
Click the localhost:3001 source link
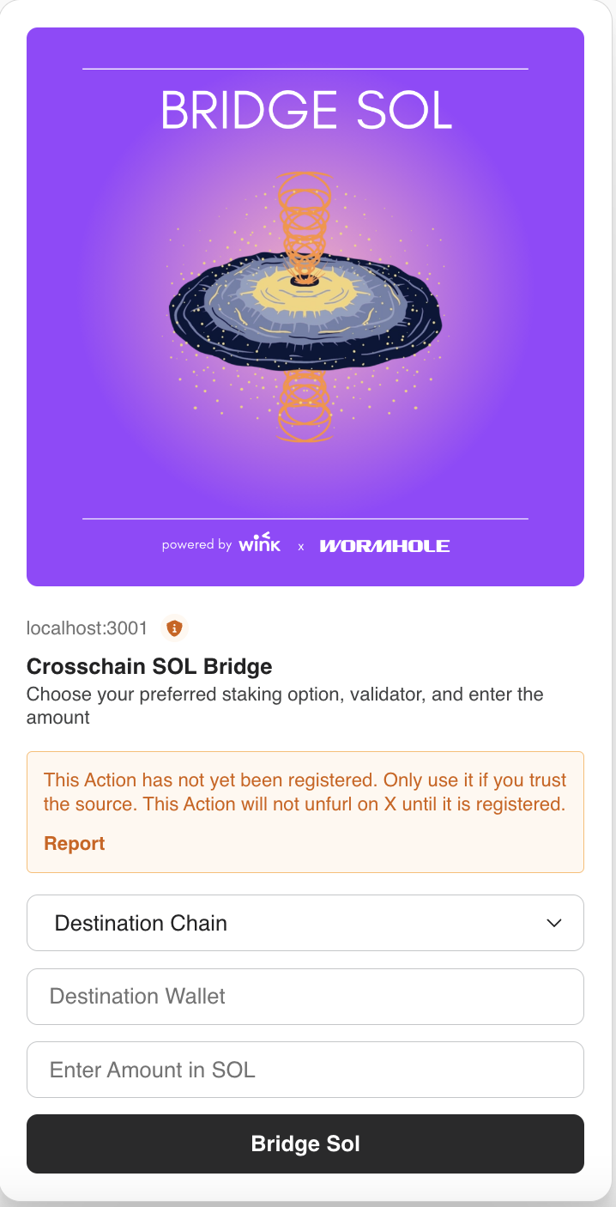point(87,628)
